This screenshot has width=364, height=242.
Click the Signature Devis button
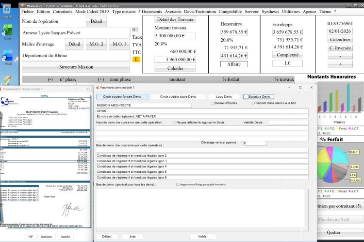259,97
